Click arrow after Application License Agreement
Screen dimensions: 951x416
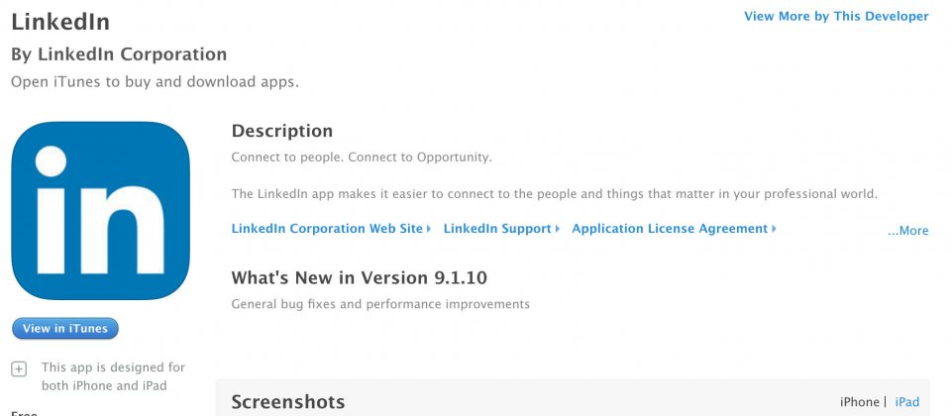(x=774, y=229)
